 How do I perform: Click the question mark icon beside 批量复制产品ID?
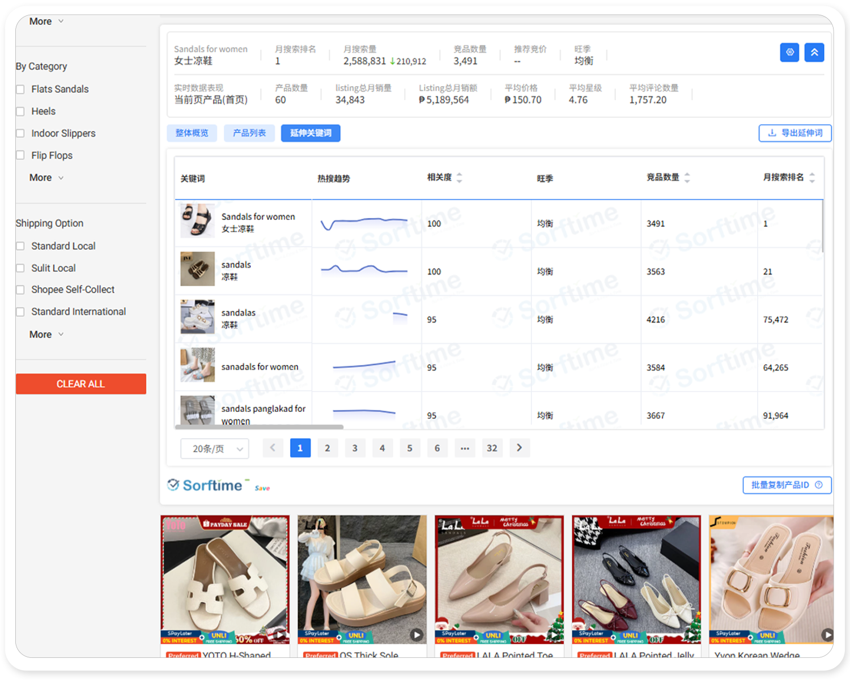coord(819,485)
